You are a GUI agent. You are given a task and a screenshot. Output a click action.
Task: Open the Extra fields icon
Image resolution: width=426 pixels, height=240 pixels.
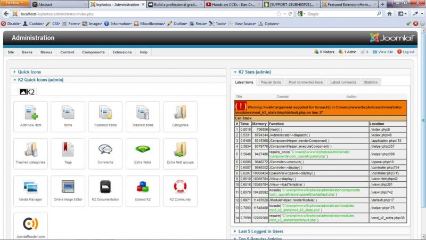(x=143, y=154)
